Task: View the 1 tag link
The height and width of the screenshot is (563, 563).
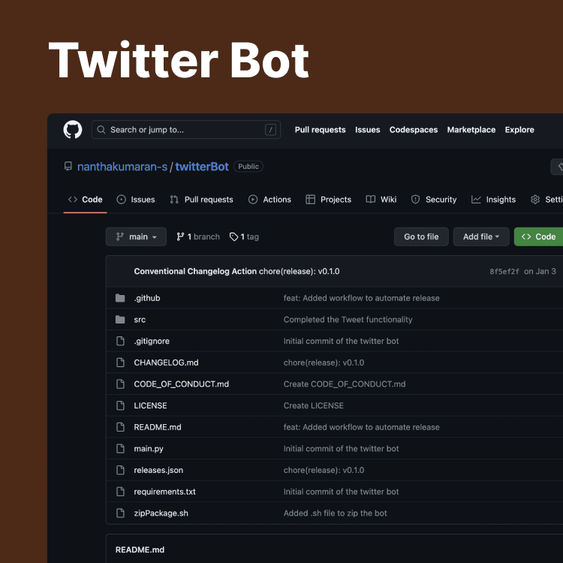Action: tap(244, 236)
